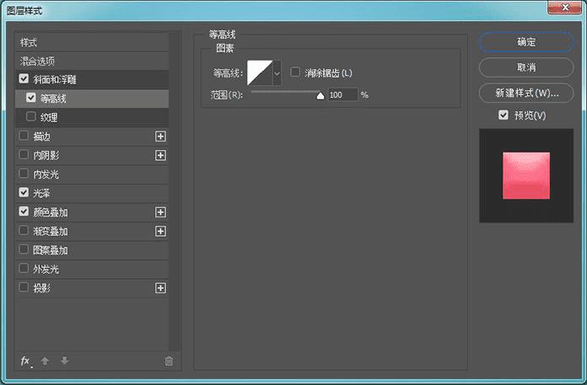This screenshot has width=587, height=385.
Task: Select the 纹理 label row
Action: point(92,117)
